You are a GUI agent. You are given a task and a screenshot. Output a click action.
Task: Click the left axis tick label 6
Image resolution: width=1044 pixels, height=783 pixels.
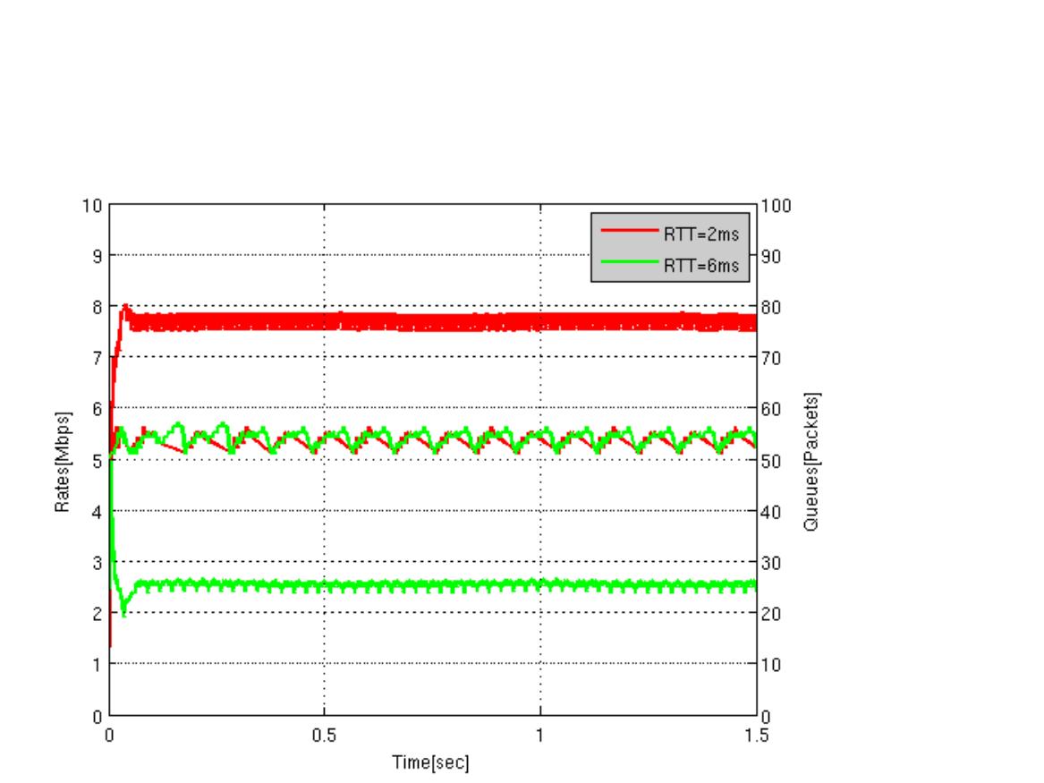98,410
